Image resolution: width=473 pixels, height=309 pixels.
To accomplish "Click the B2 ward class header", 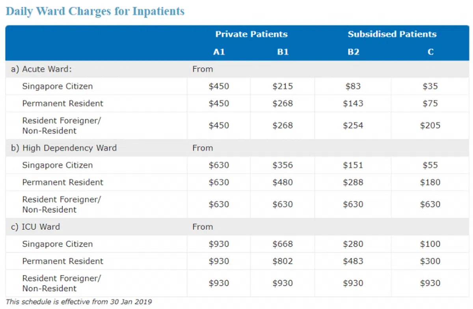I will pyautogui.click(x=353, y=52).
